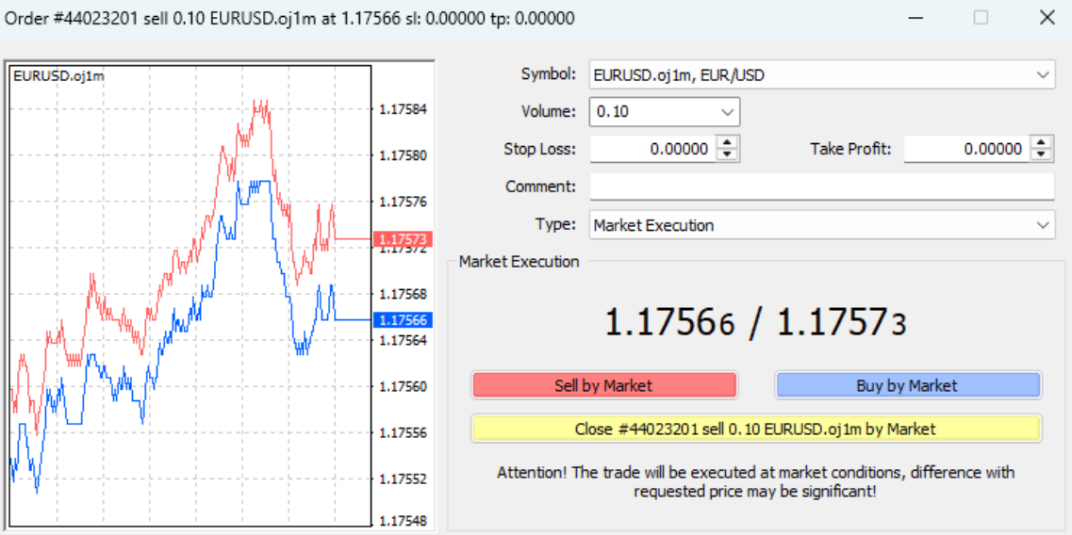This screenshot has width=1072, height=535.
Task: Click into the Stop Loss value field
Action: pos(652,149)
